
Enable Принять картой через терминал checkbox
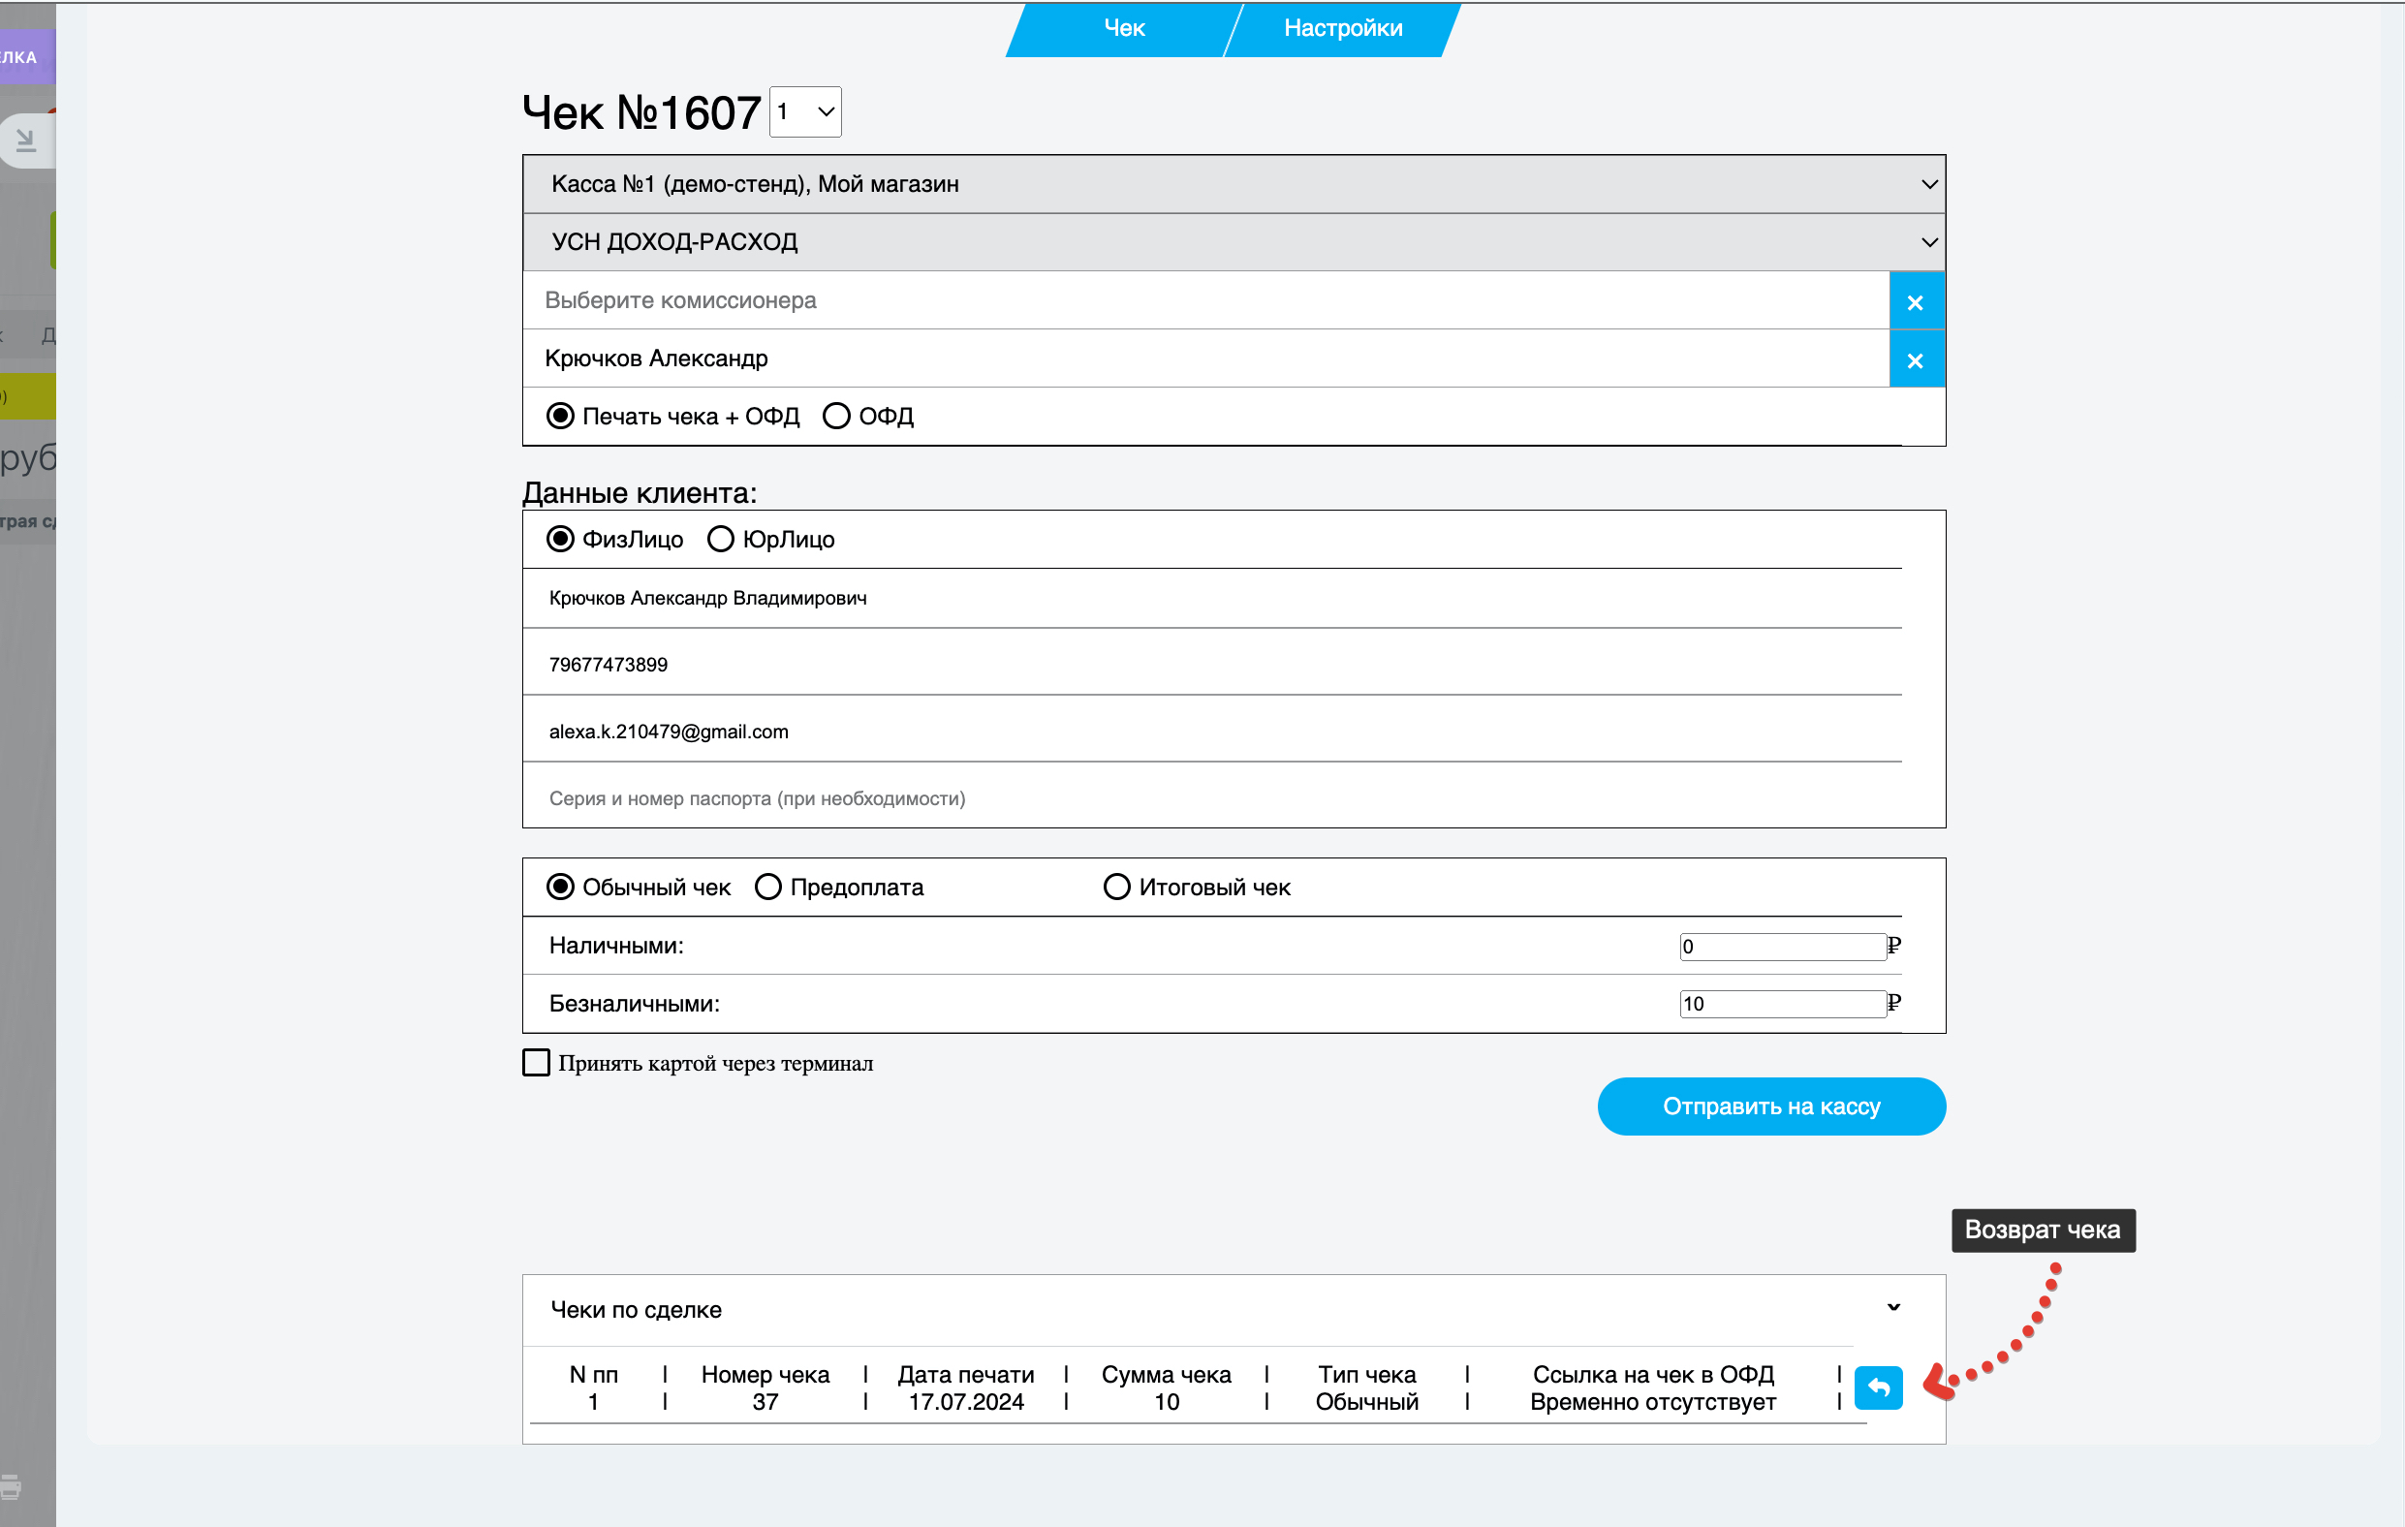(x=537, y=1062)
